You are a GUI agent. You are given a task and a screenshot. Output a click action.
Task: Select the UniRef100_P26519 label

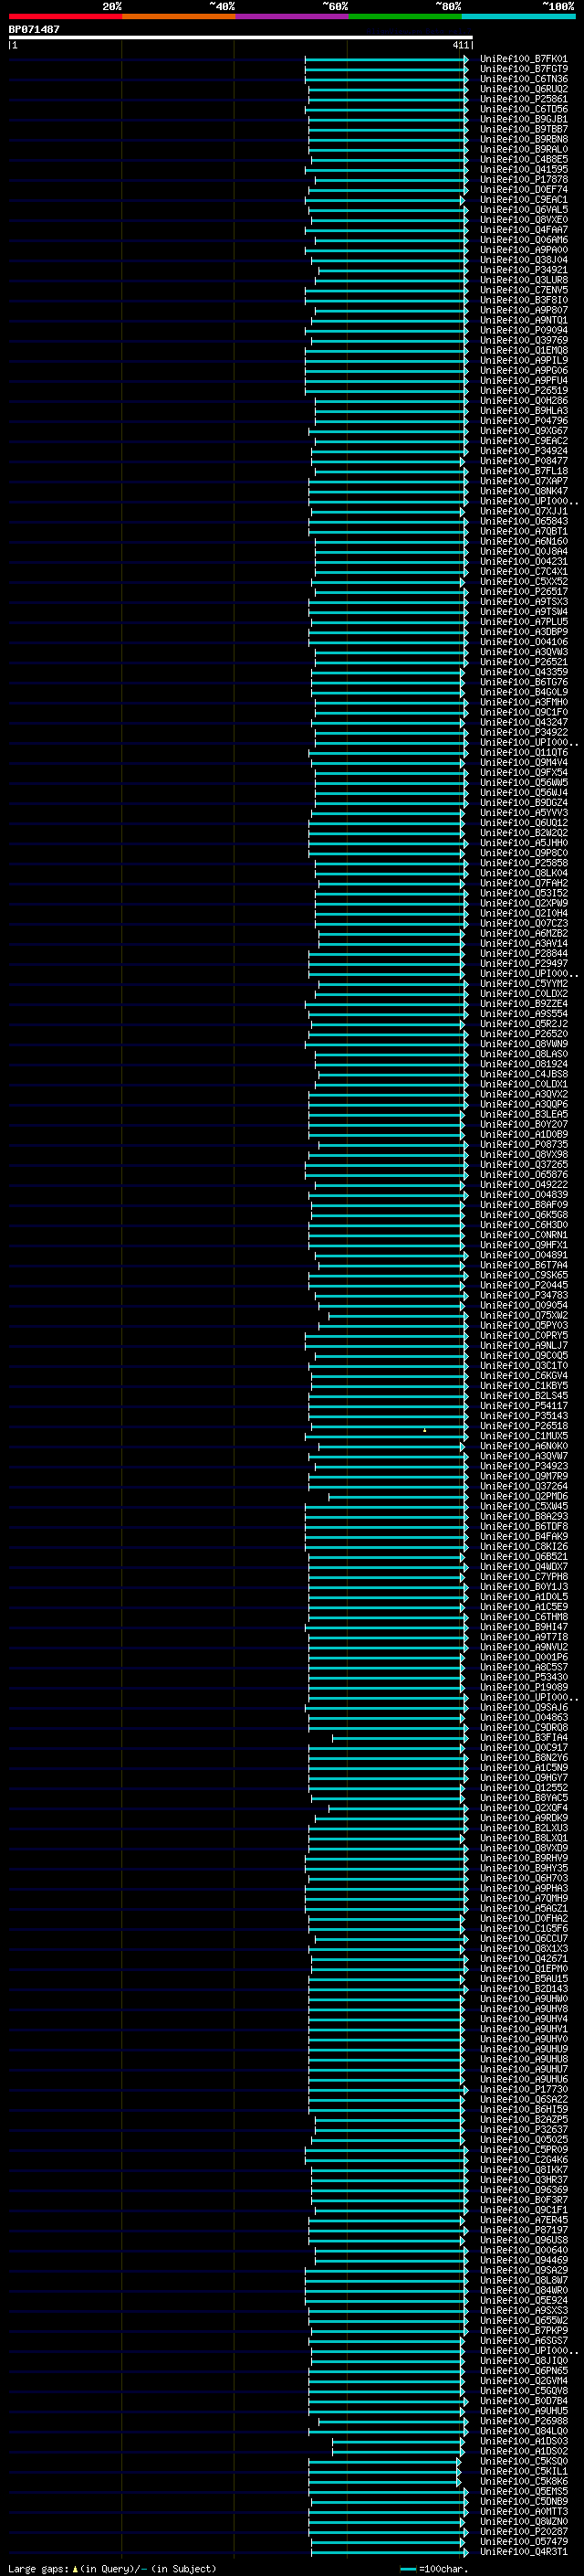pos(524,390)
